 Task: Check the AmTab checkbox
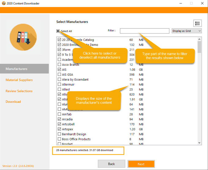pyautogui.click(x=59, y=114)
